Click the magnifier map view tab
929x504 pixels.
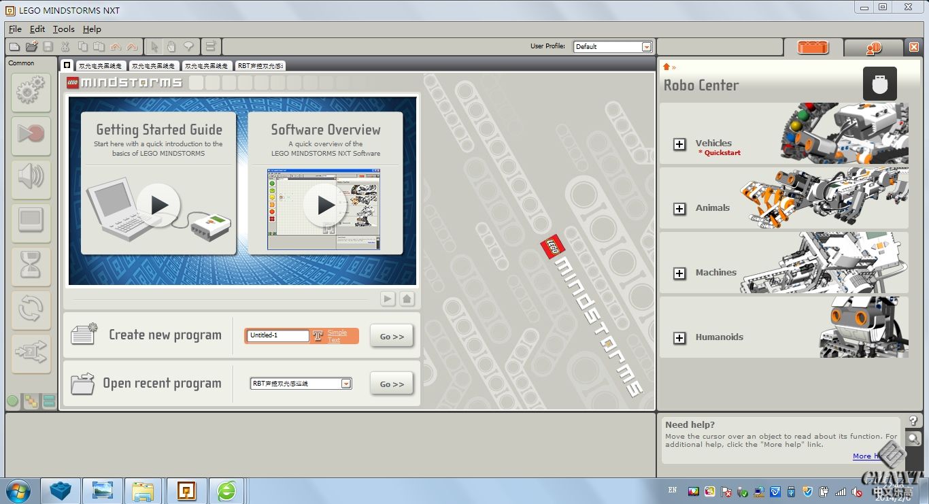tap(913, 439)
